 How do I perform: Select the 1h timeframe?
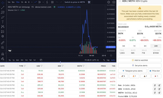point(22,2)
